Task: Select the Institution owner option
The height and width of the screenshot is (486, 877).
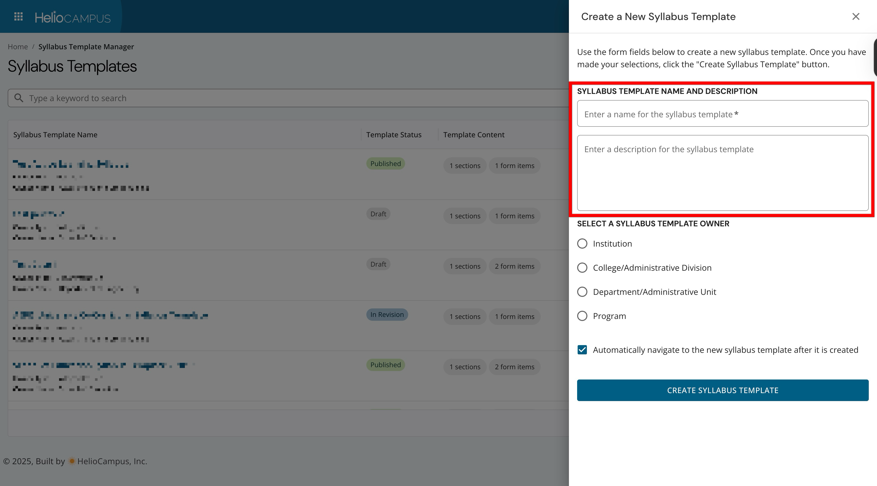Action: point(582,244)
